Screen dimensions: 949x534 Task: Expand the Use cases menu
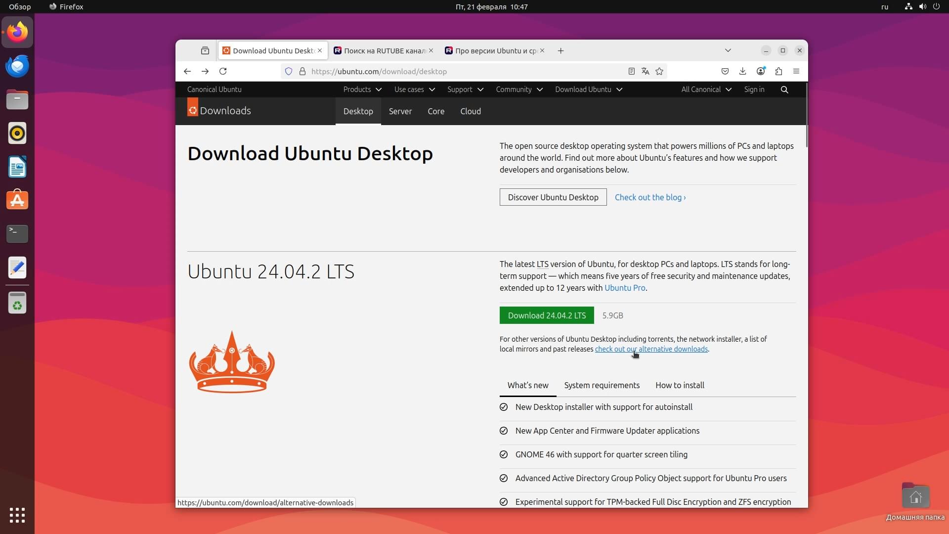click(x=414, y=89)
